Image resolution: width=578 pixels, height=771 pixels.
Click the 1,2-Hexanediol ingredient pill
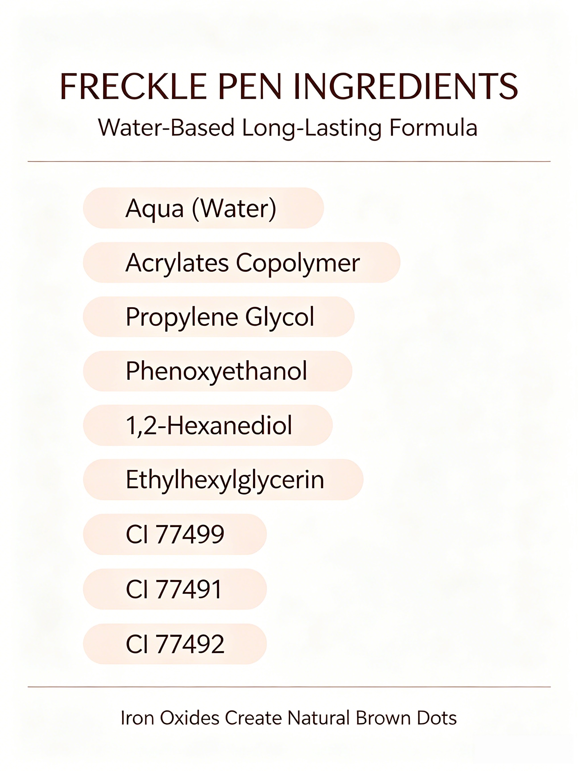[x=208, y=425]
